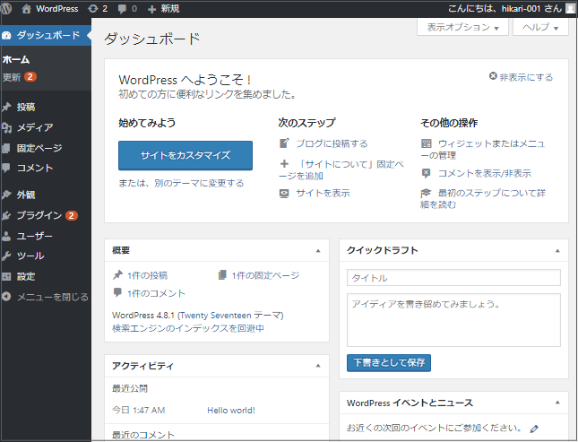This screenshot has height=442, width=578.
Task: Click the comment icon beside コメントを表示/非表示
Action: [x=426, y=173]
